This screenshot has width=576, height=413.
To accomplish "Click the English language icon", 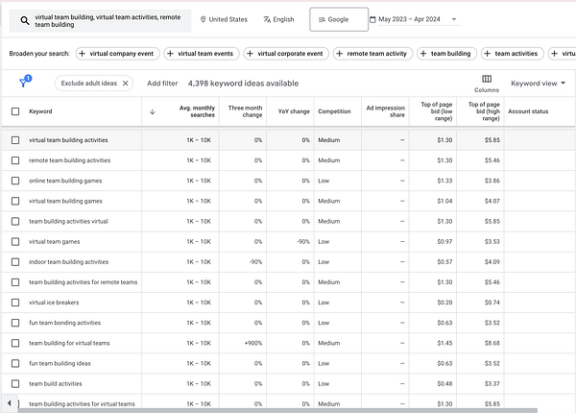I will (268, 19).
